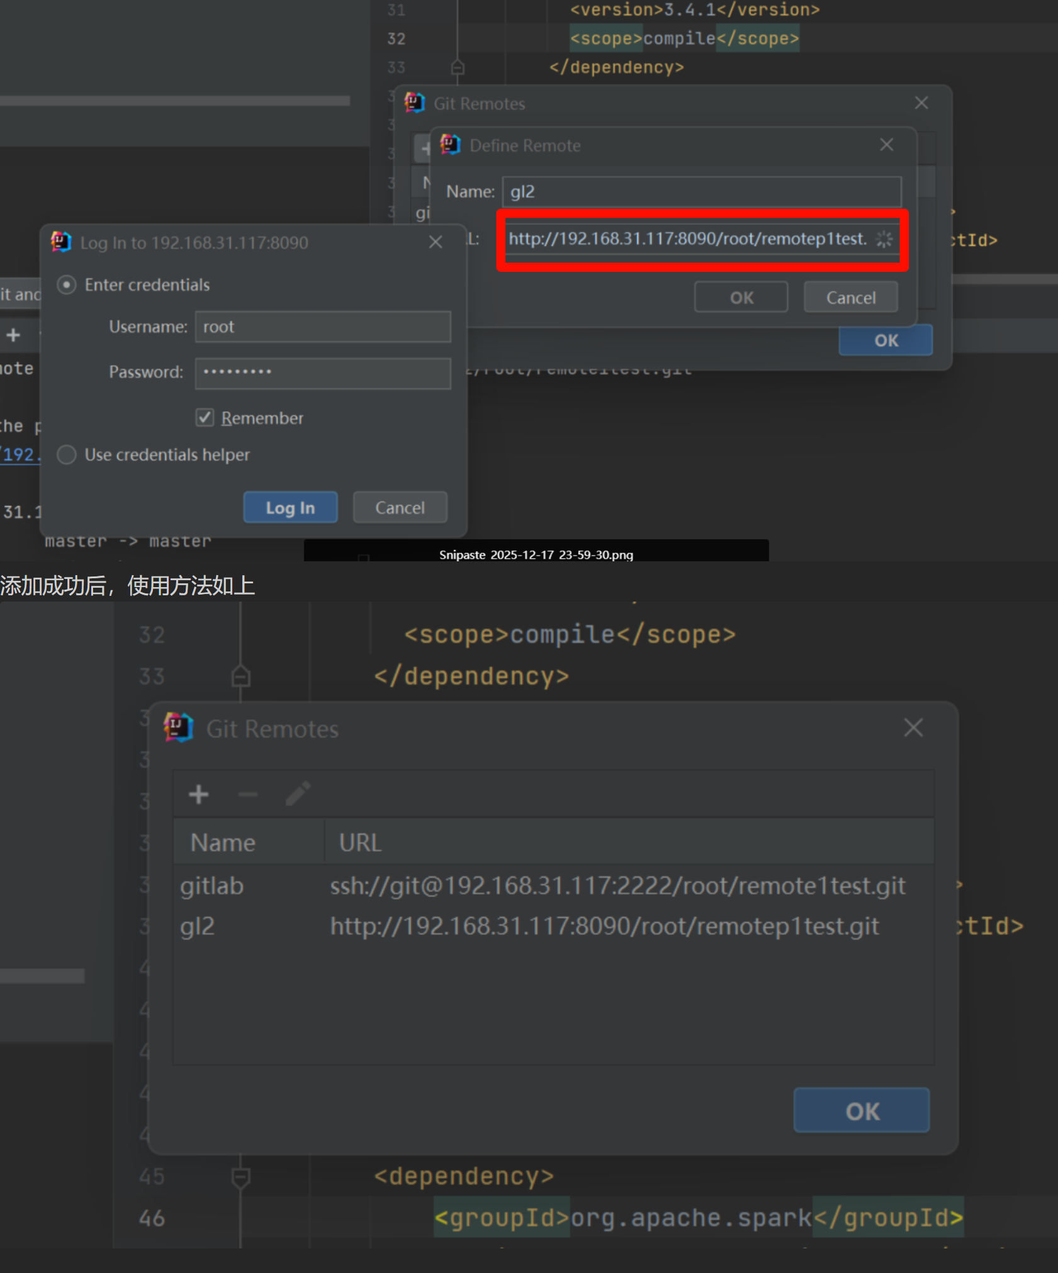Click the Name column header
This screenshot has width=1058, height=1273.
pyautogui.click(x=249, y=842)
